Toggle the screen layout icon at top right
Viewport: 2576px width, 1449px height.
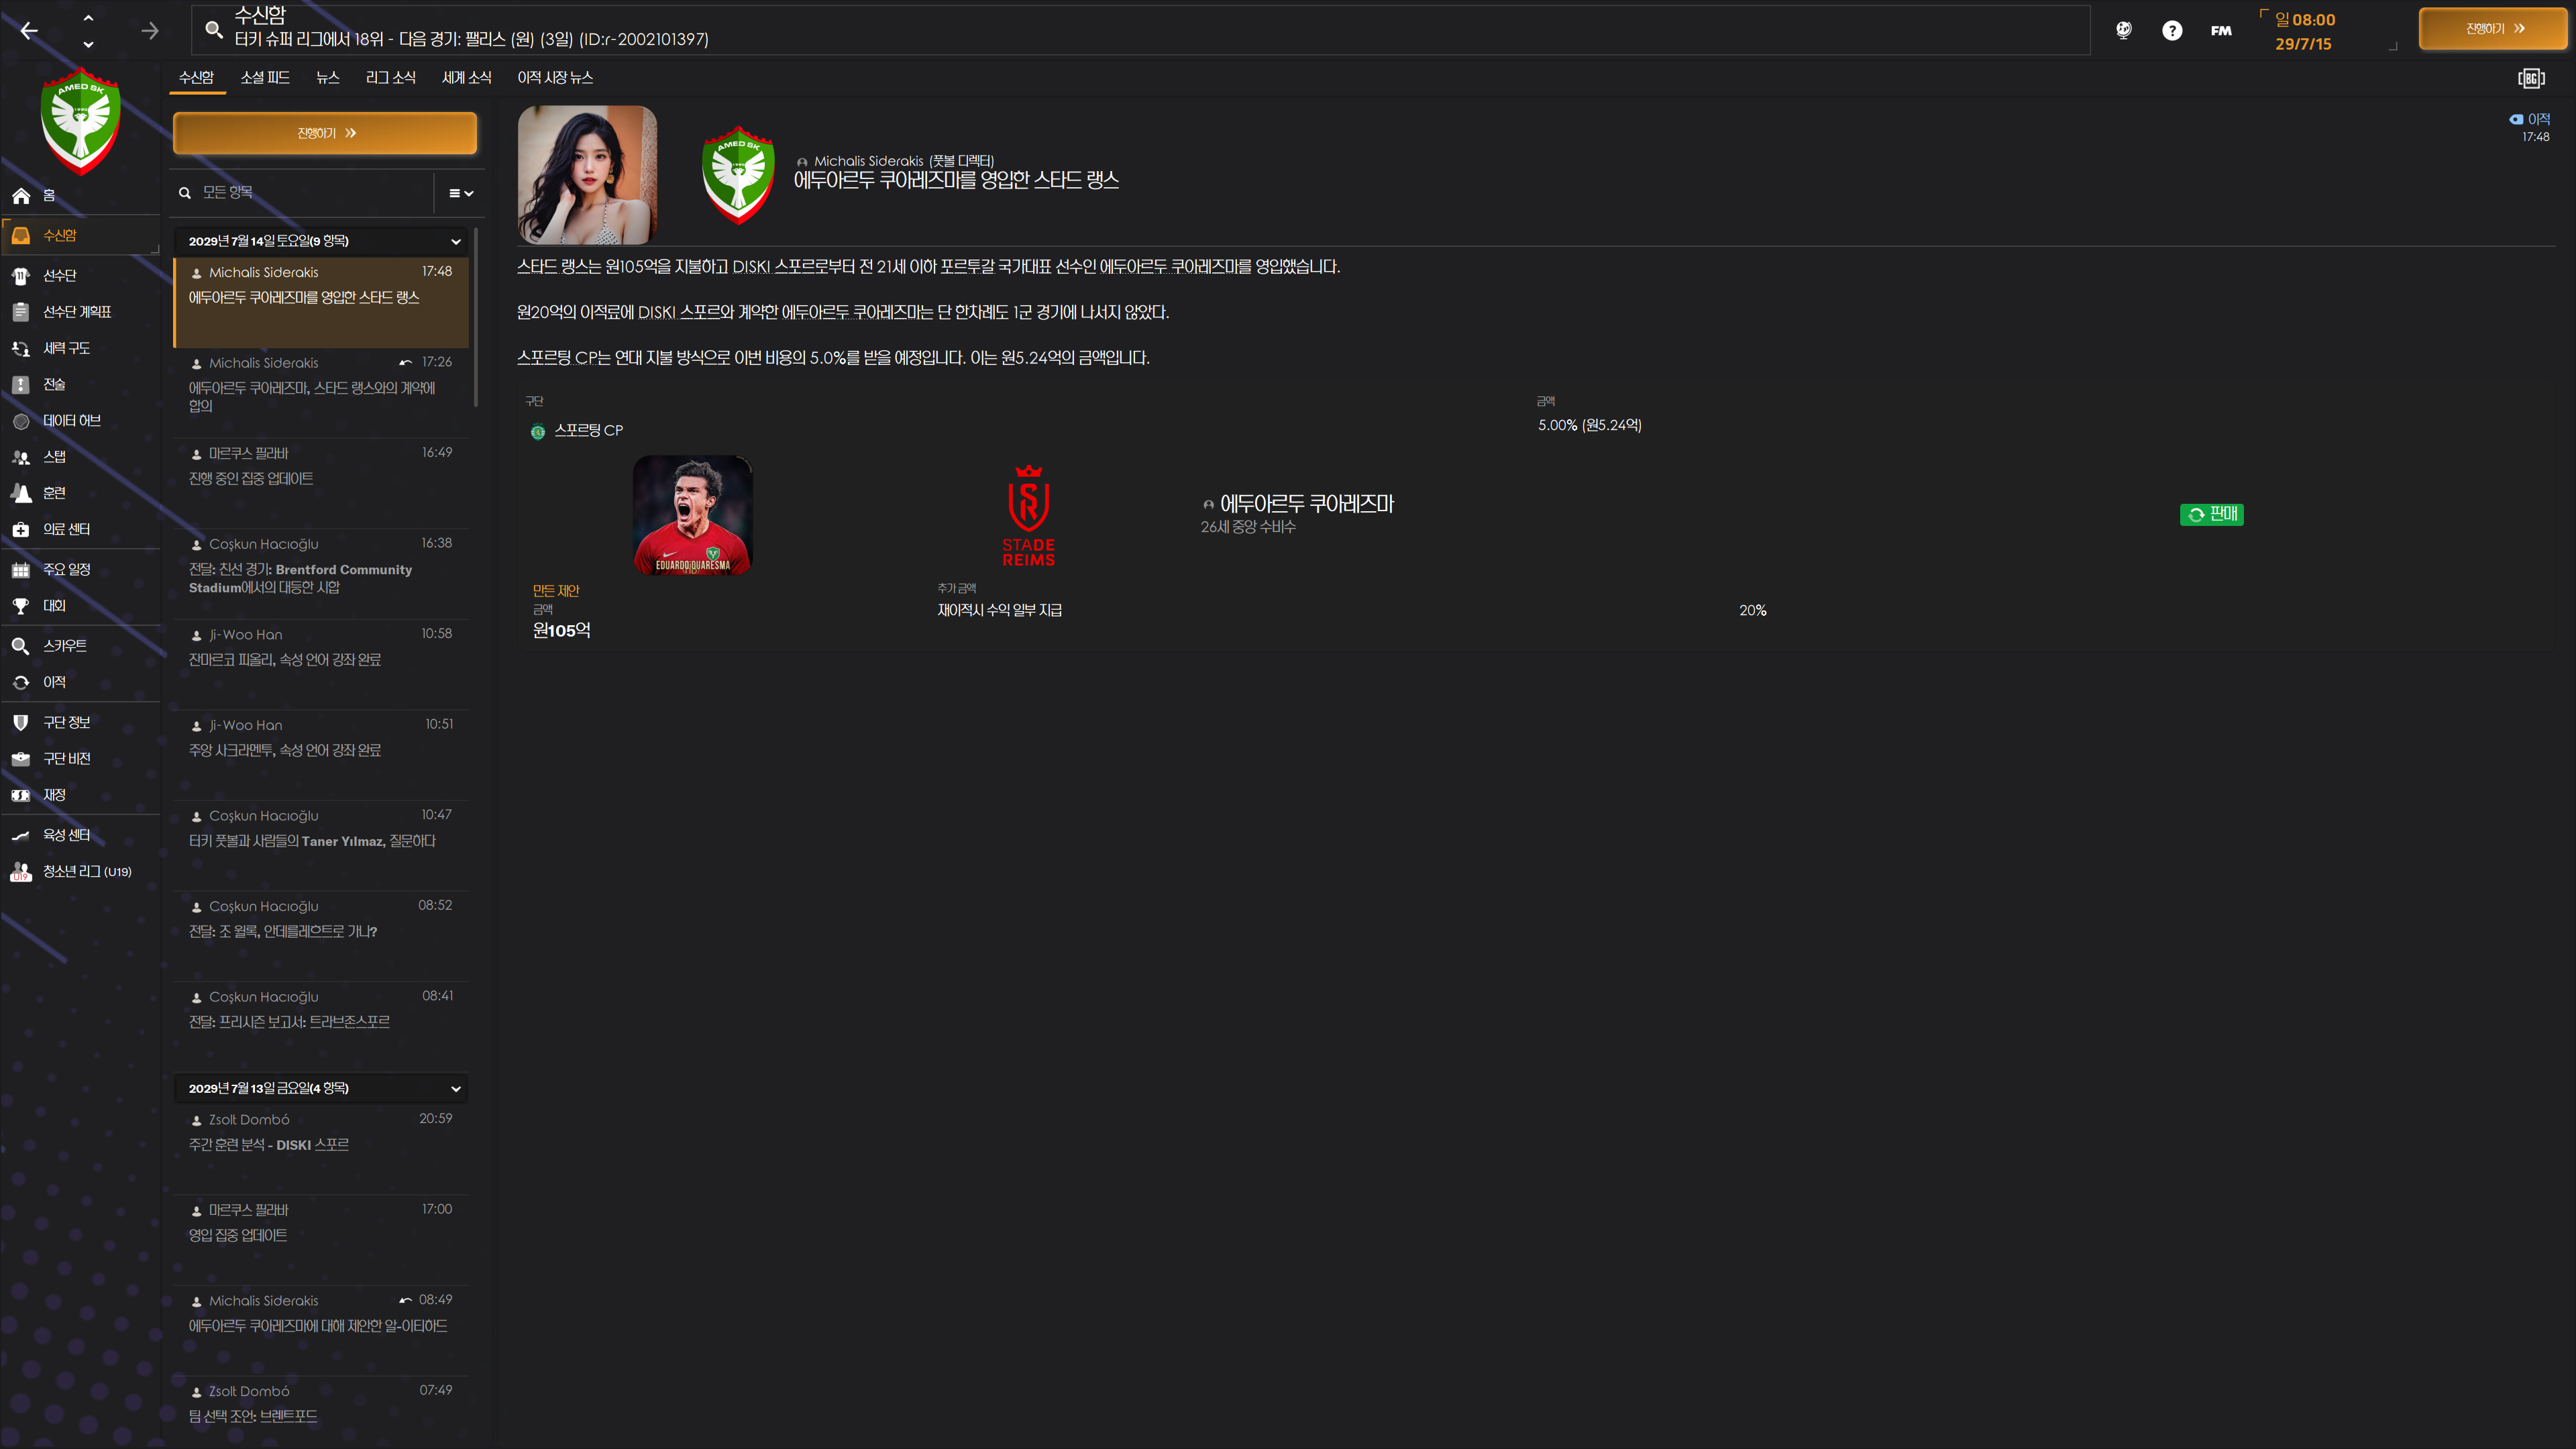[2530, 78]
